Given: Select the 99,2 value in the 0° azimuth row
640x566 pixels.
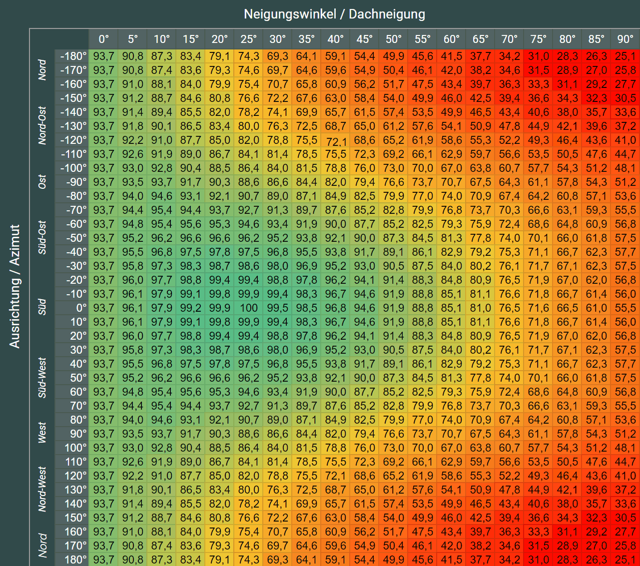Looking at the screenshot, I should 191,308.
